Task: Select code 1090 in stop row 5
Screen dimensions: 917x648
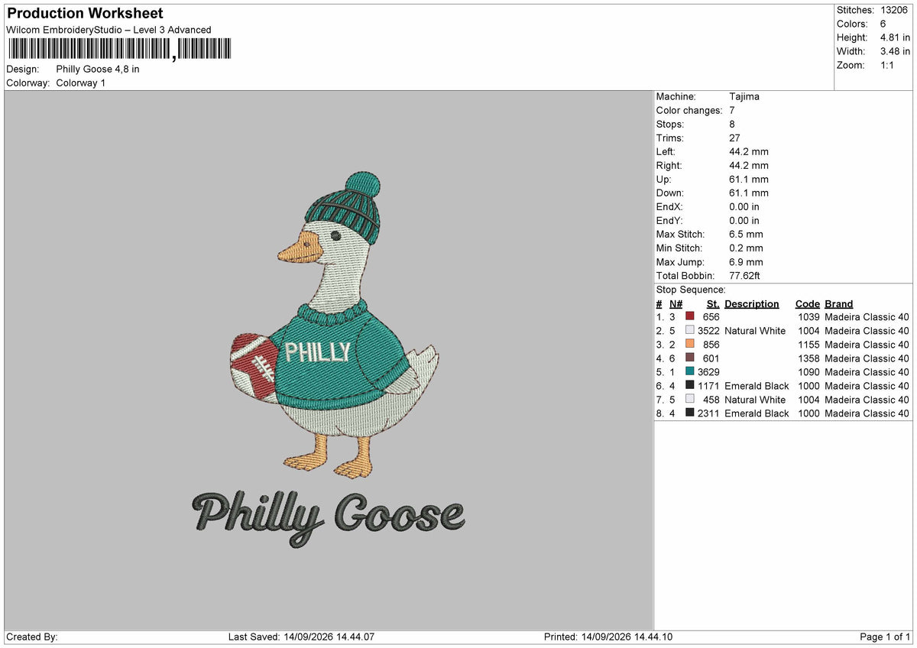Action: click(808, 372)
